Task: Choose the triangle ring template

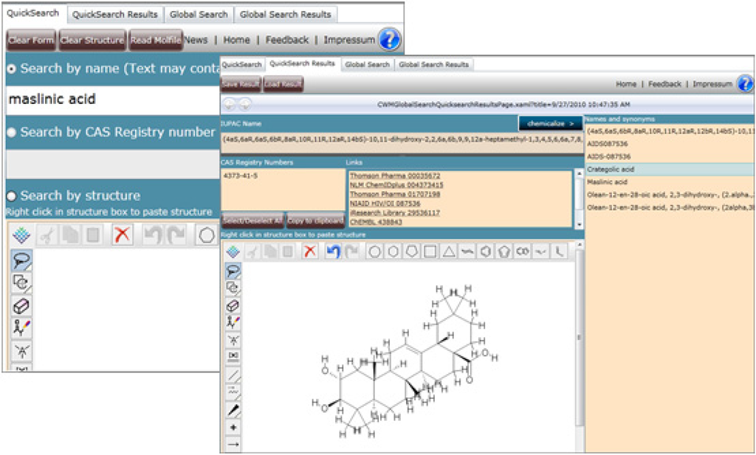Action: [448, 251]
